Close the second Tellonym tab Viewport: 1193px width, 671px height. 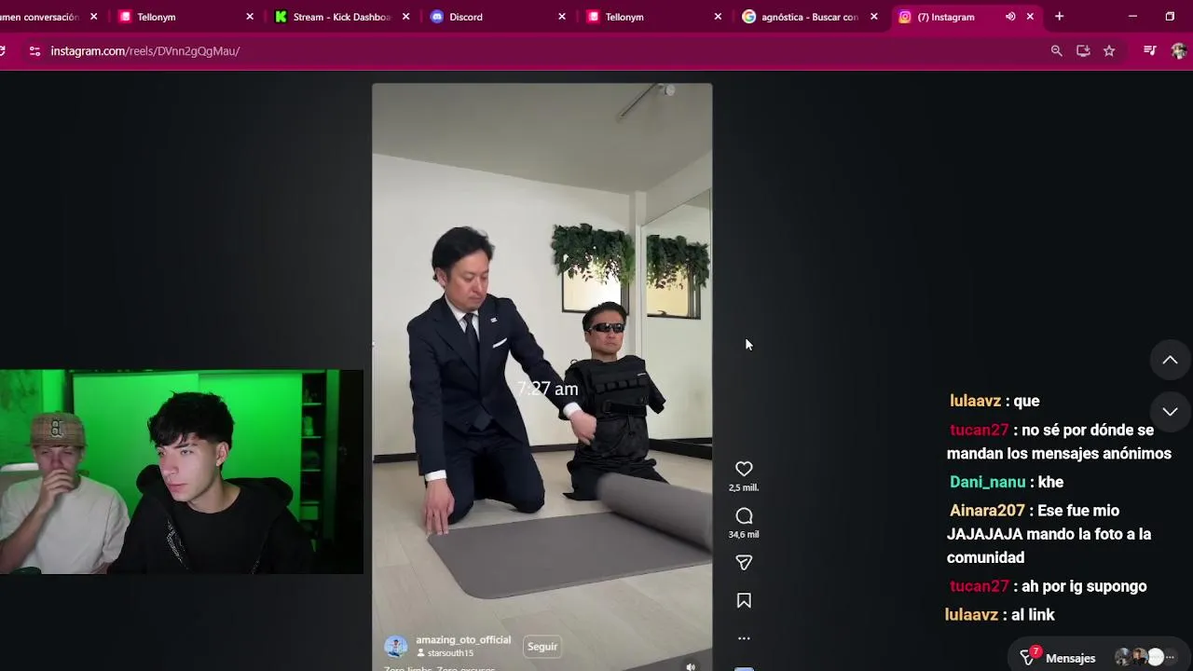tap(718, 17)
